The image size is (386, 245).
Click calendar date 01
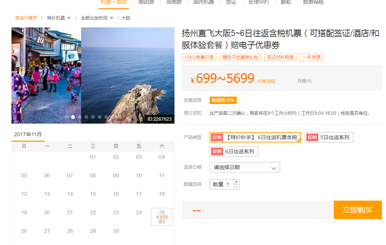click(x=93, y=157)
